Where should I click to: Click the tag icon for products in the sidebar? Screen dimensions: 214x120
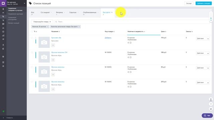pos(3,16)
